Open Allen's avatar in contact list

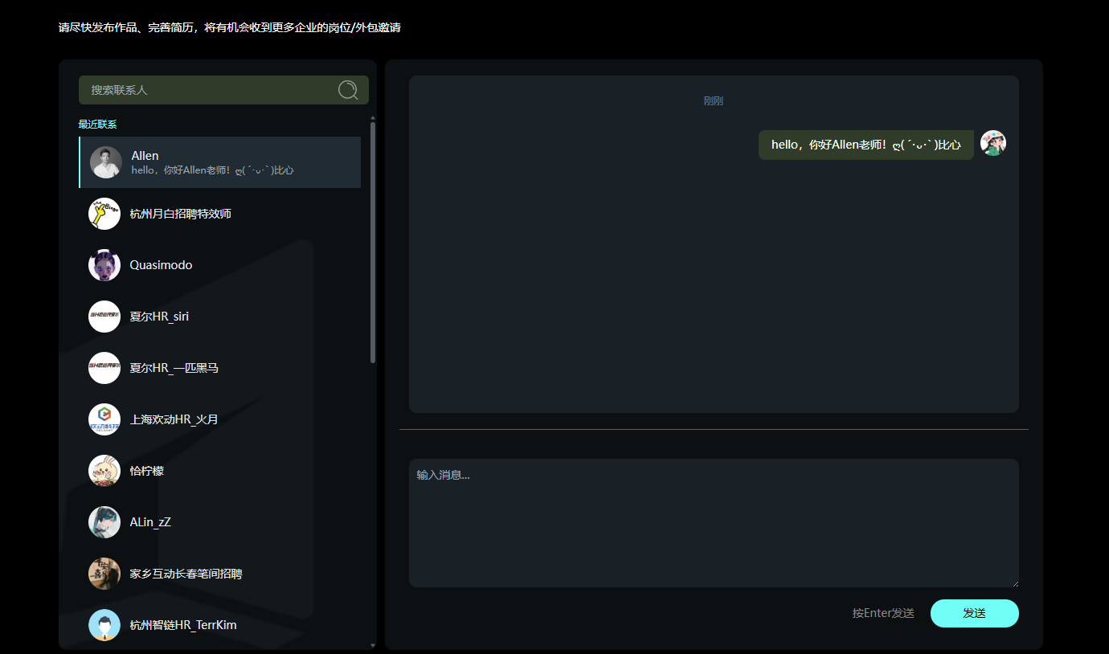click(106, 162)
